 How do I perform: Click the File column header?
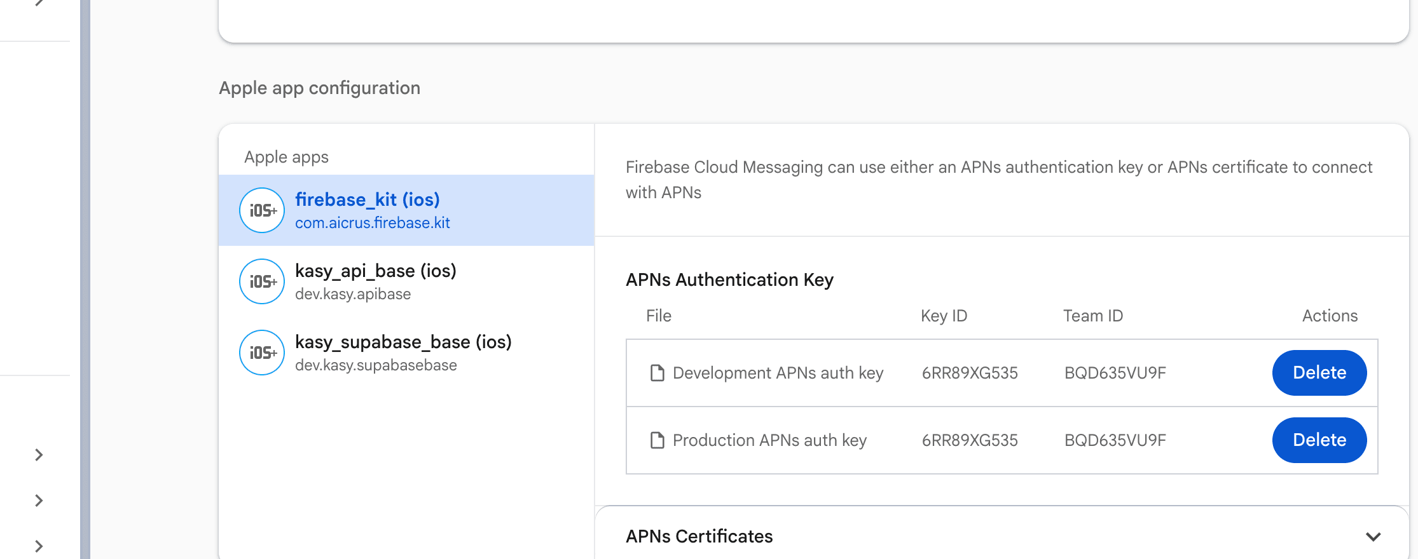click(x=659, y=316)
